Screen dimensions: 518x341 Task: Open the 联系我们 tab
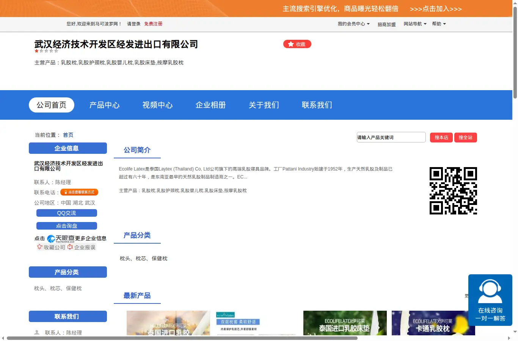tap(317, 105)
